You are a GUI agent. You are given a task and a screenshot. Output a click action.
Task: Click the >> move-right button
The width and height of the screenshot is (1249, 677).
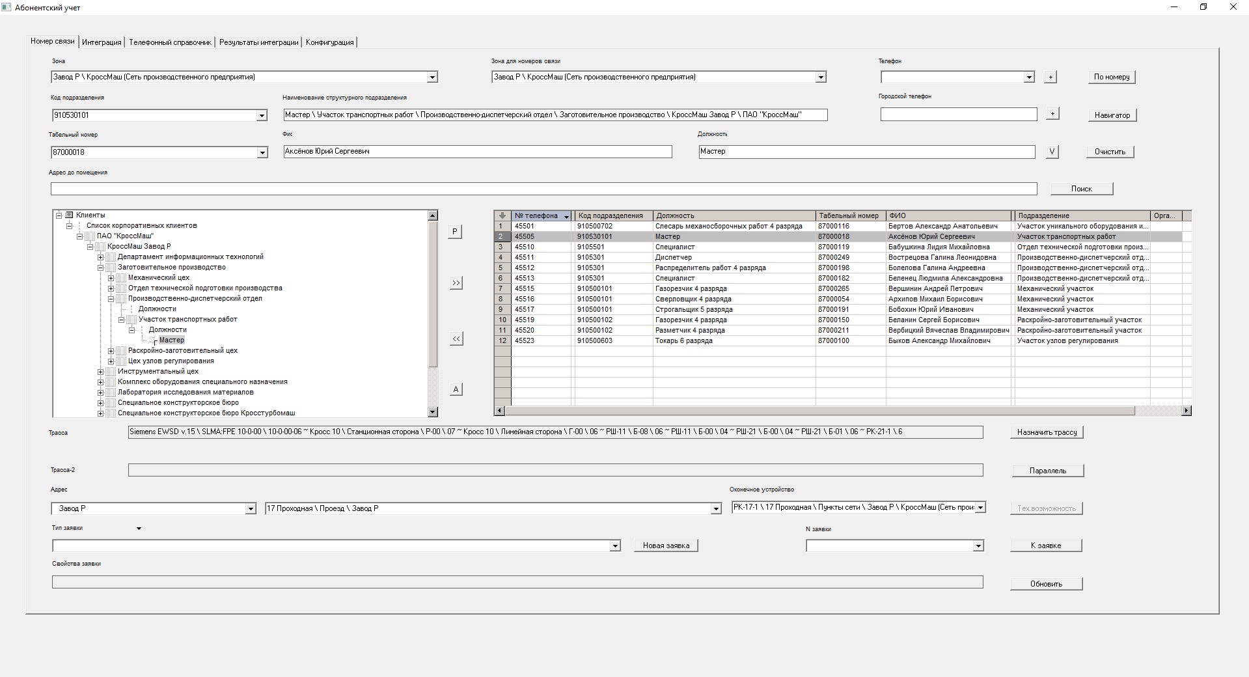click(x=456, y=283)
